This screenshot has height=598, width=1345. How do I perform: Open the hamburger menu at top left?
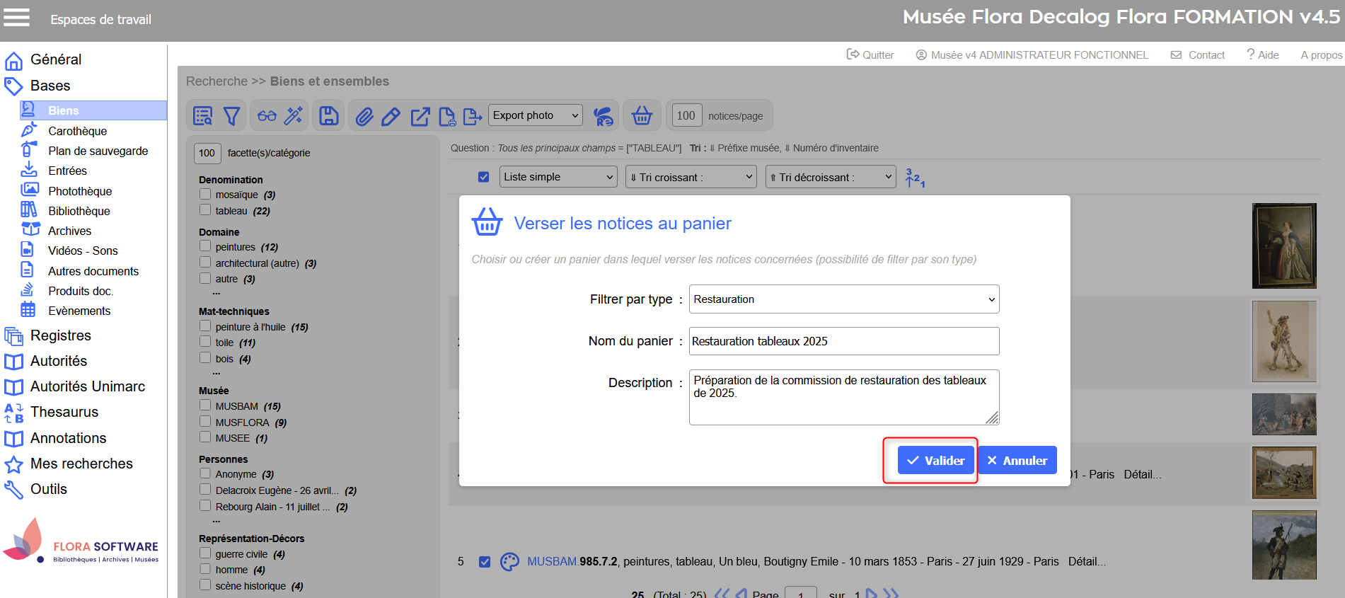point(17,18)
